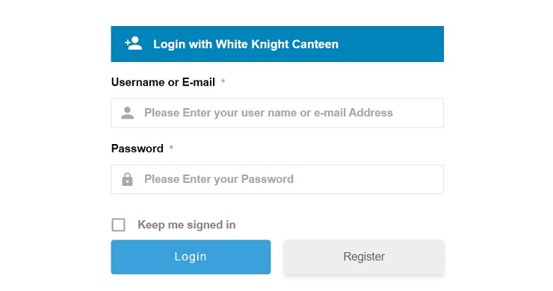This screenshot has height=291, width=553.
Task: Click the required asterisk beside Password label
Action: (x=171, y=148)
